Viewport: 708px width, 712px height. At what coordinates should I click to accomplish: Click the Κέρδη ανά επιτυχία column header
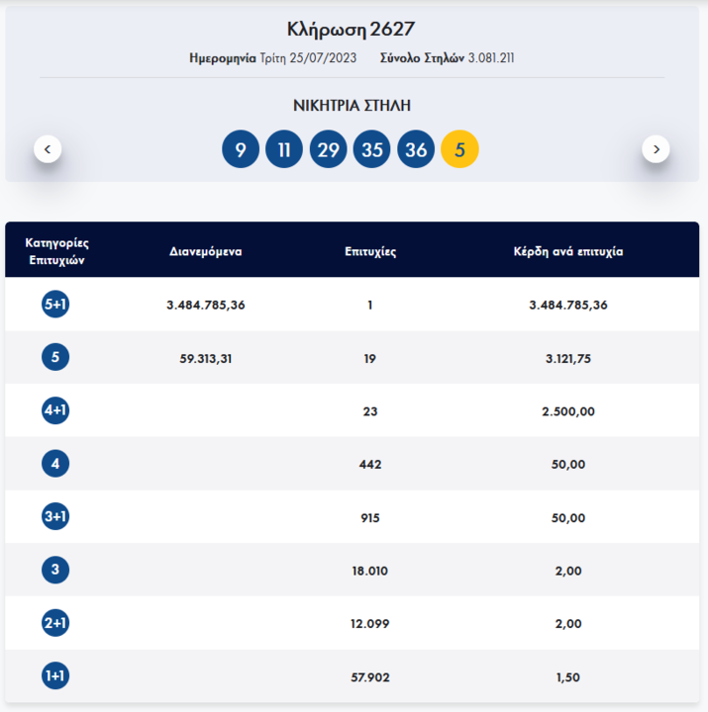(568, 251)
